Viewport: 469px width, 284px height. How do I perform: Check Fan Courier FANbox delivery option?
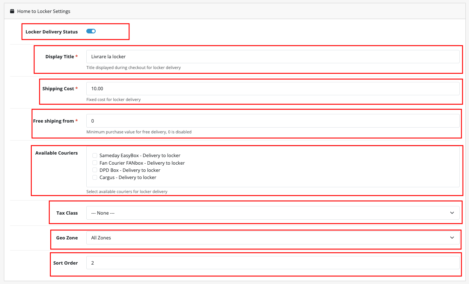point(95,163)
